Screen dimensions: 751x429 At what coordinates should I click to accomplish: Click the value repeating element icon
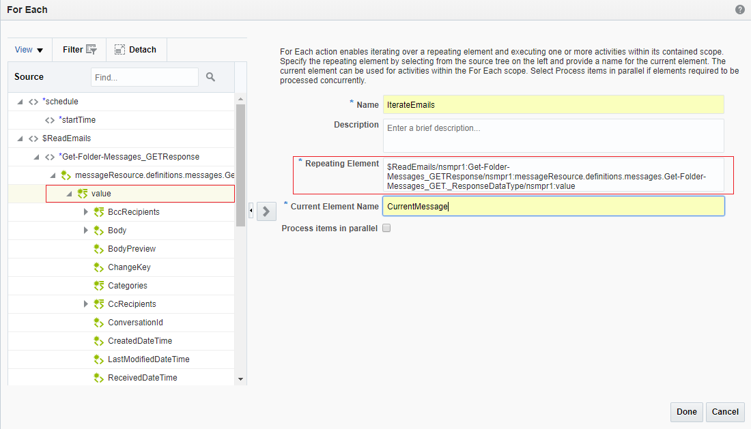pyautogui.click(x=83, y=194)
